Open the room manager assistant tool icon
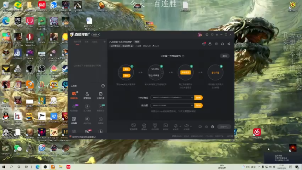The image size is (302, 170). (x=87, y=95)
